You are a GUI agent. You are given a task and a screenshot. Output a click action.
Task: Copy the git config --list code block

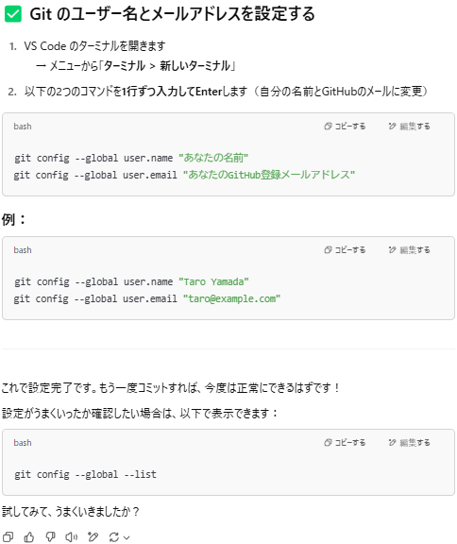tap(345, 442)
